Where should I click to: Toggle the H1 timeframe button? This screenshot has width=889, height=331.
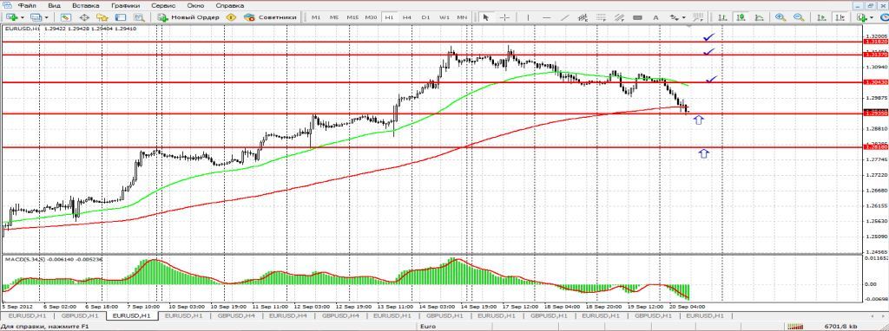pos(389,17)
